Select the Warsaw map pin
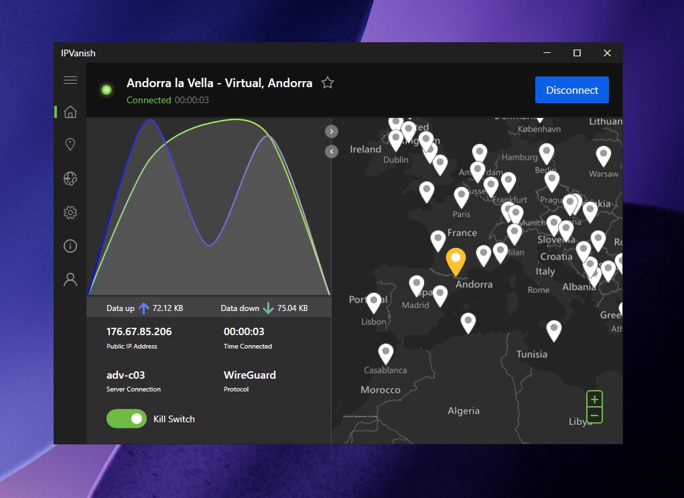 (604, 156)
